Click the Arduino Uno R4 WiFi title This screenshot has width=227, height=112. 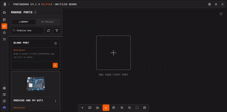[28, 100]
